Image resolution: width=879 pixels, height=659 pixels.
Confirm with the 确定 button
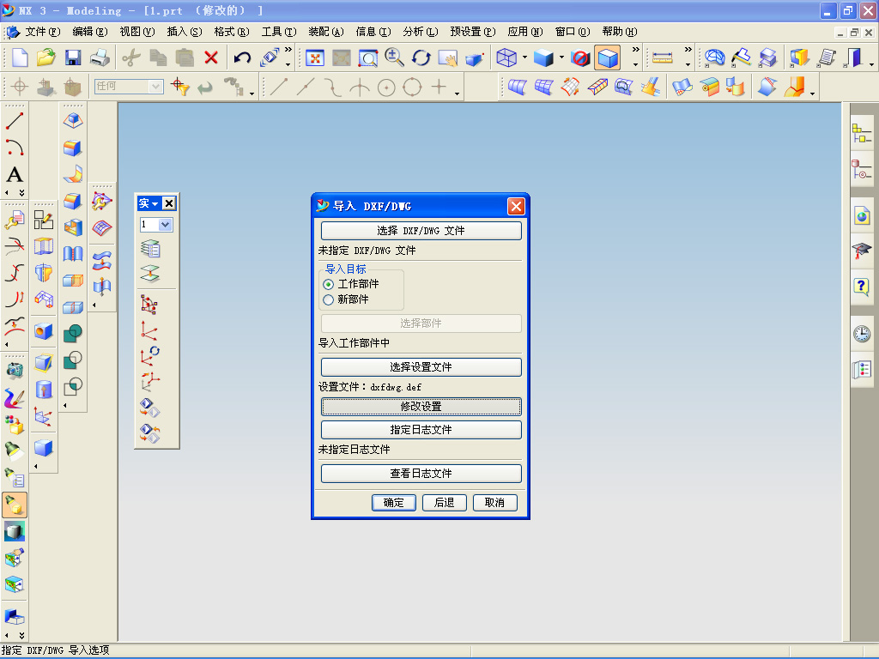tap(393, 503)
